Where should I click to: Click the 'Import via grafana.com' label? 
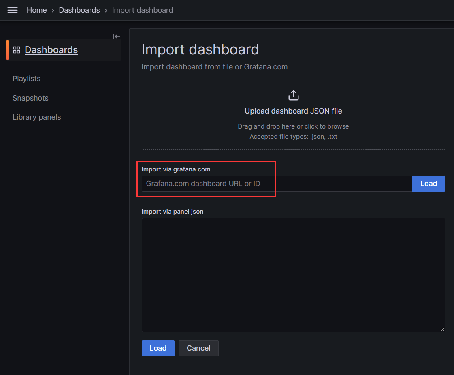pyautogui.click(x=176, y=169)
